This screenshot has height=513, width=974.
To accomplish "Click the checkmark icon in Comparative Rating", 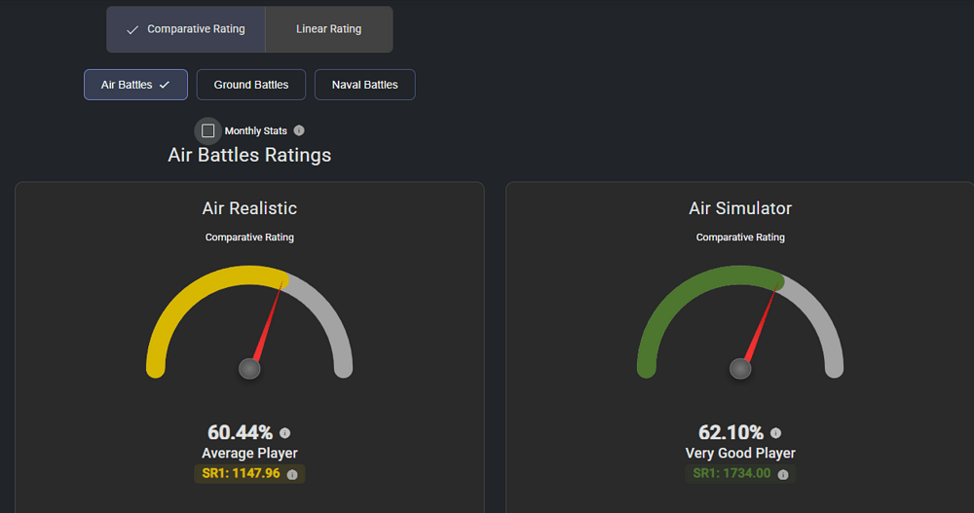I will click(132, 30).
